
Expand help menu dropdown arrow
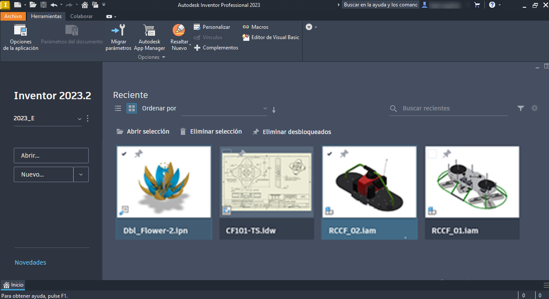point(499,5)
